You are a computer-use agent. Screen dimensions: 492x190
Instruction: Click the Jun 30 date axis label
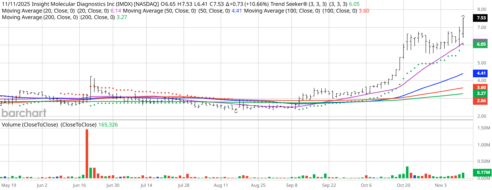coord(113,185)
